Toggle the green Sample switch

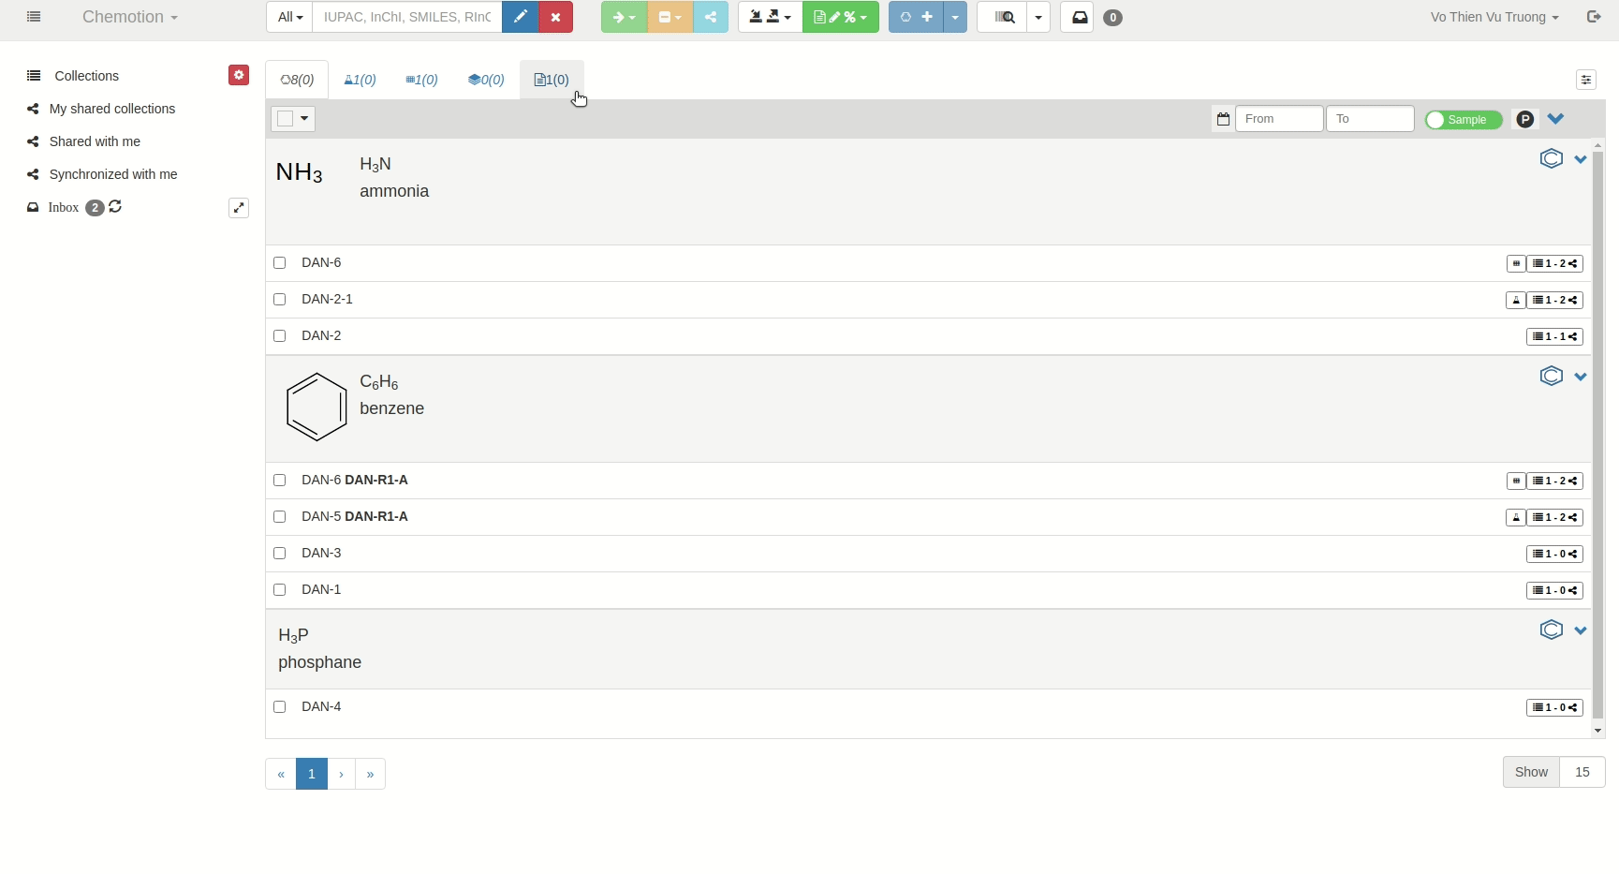click(x=1463, y=119)
